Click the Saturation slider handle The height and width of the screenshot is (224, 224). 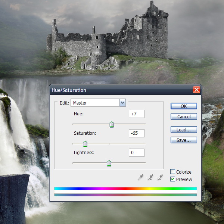click(85, 144)
